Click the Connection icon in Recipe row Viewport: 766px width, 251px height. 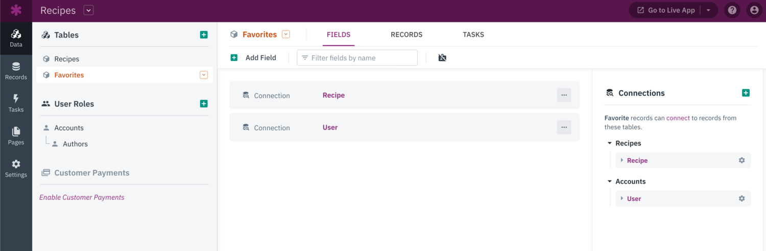246,95
